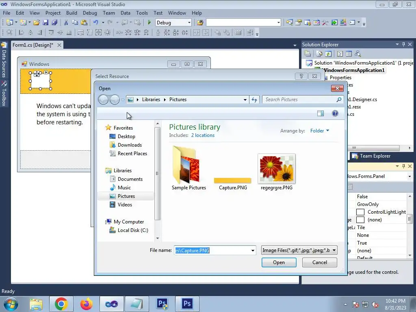Screen dimensions: 416x312
Task: Click the Undo arrow icon
Action: point(96,23)
